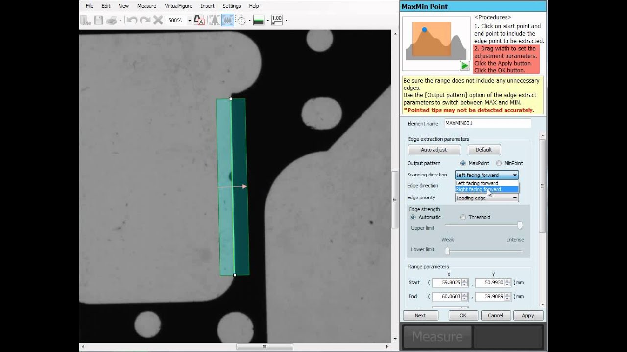Screen dimensions: 627x352
Task: Click the Redo arrow icon
Action: pos(145,20)
